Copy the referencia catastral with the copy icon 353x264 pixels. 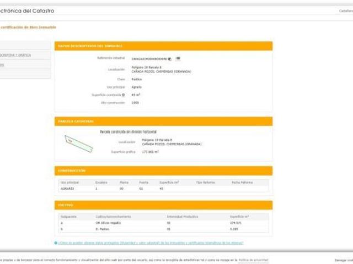click(x=170, y=59)
